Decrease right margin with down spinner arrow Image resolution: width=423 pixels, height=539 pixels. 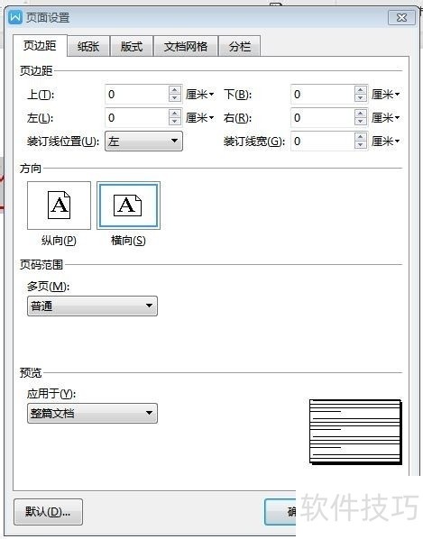click(x=360, y=122)
